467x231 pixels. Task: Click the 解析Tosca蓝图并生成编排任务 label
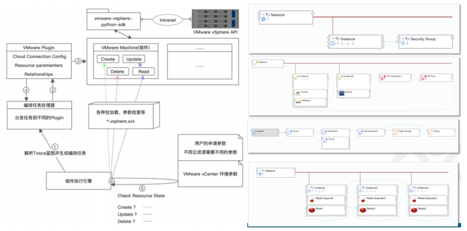(x=54, y=153)
